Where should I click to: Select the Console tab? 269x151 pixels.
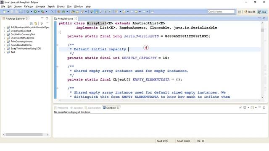(x=111, y=108)
